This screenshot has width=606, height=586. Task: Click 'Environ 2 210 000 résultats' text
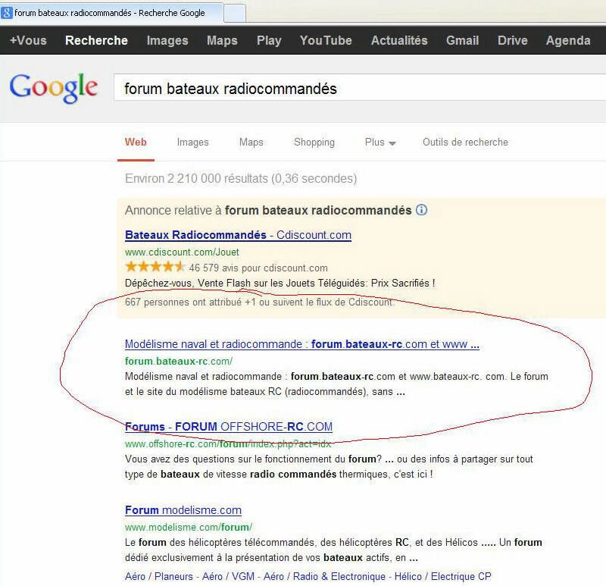point(241,179)
